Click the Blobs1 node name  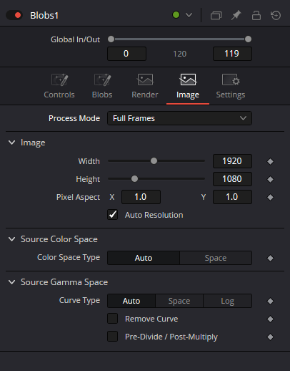point(44,16)
